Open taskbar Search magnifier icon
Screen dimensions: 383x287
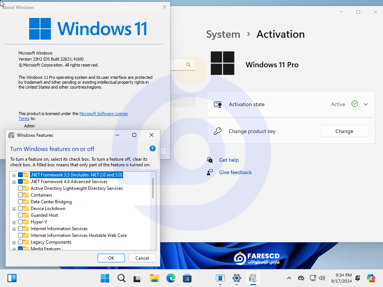[x=122, y=278]
